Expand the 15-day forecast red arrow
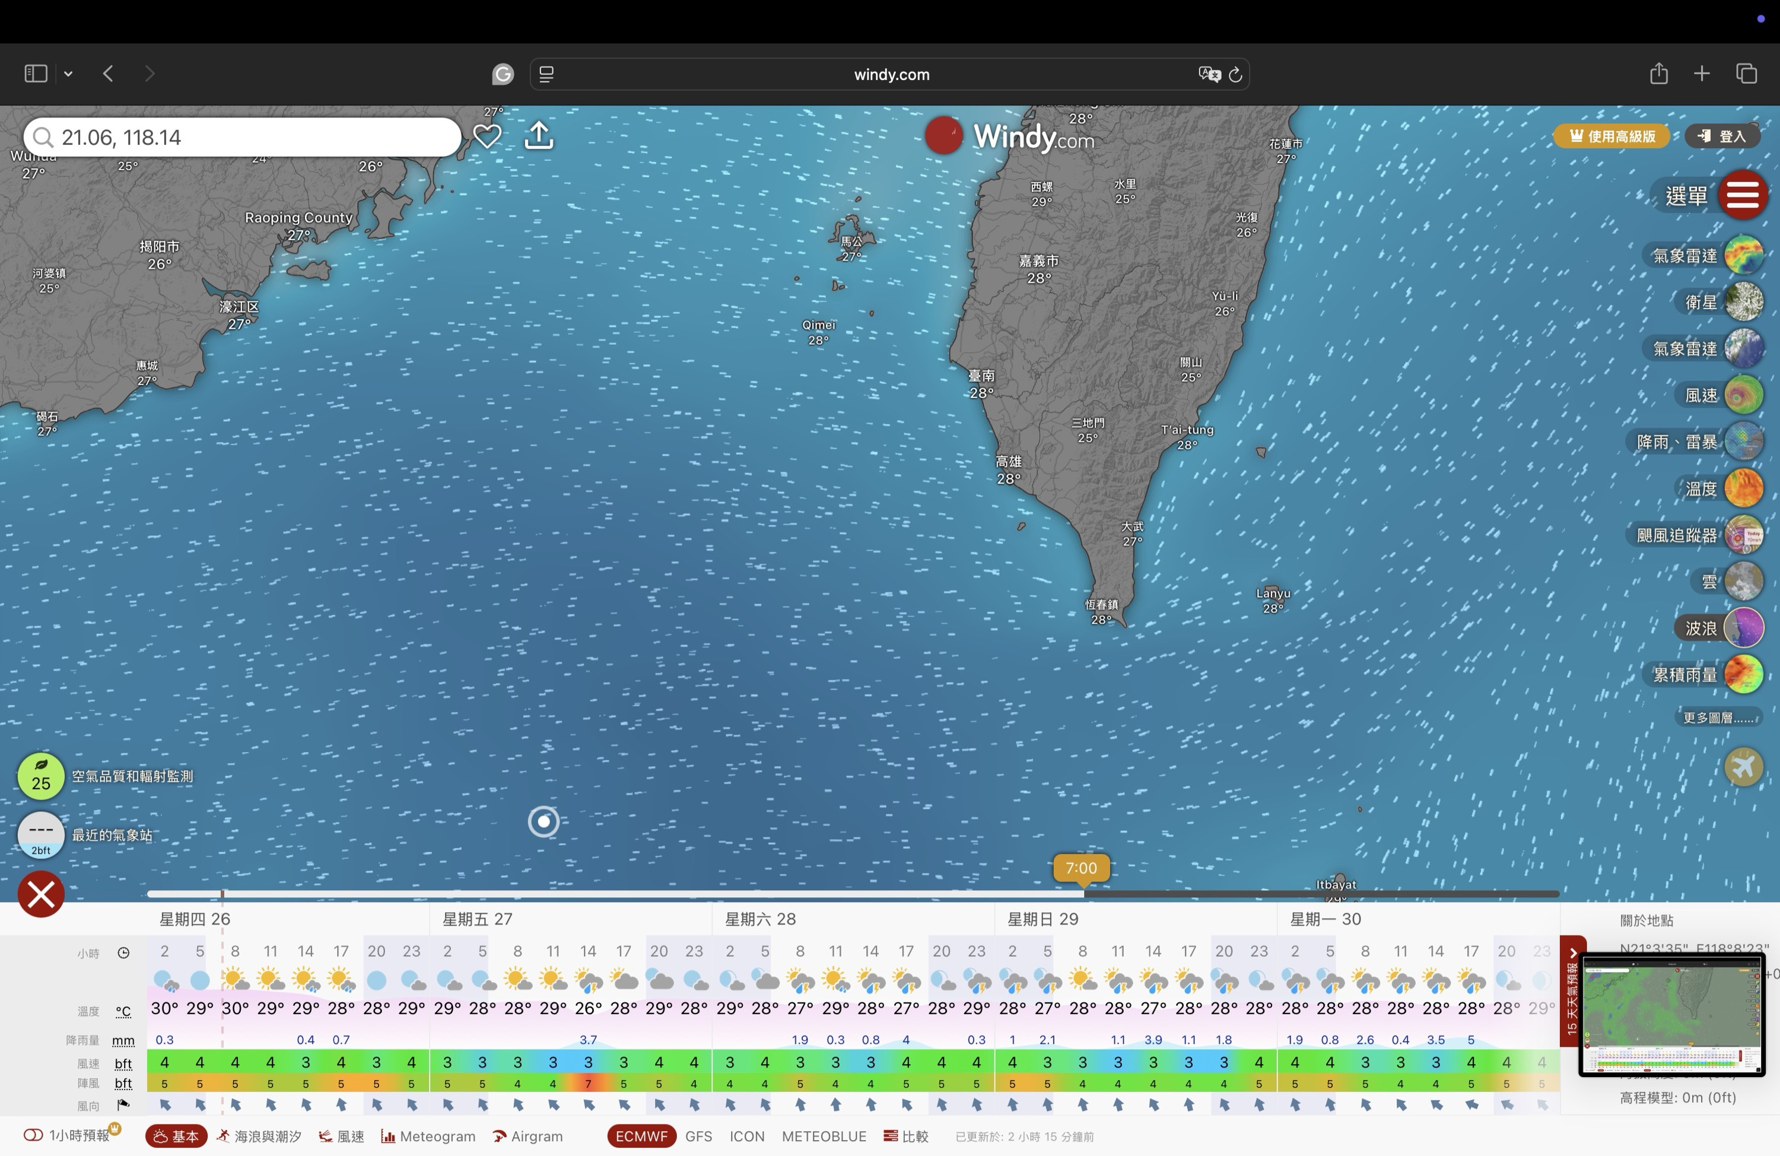 point(1572,952)
